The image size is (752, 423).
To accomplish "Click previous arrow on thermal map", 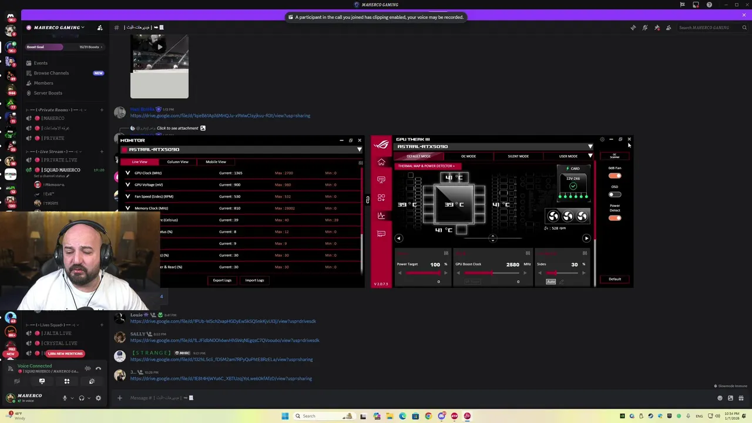I will 398,238.
